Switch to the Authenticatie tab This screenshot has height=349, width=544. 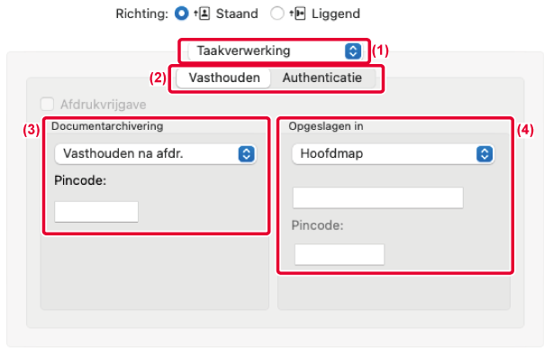tap(322, 78)
